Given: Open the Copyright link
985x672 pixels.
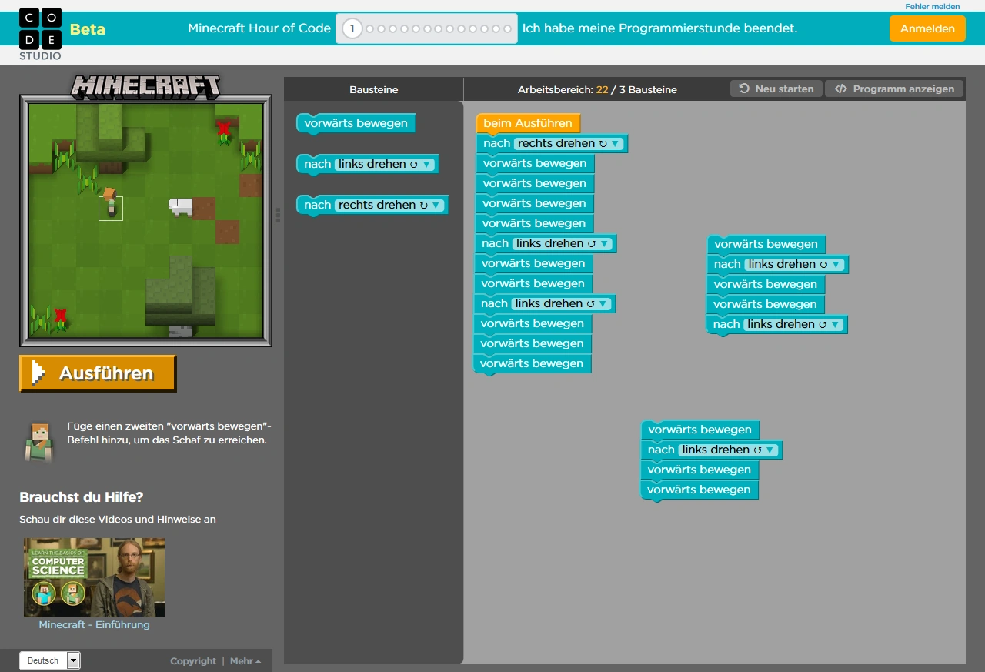Looking at the screenshot, I should tap(193, 661).
